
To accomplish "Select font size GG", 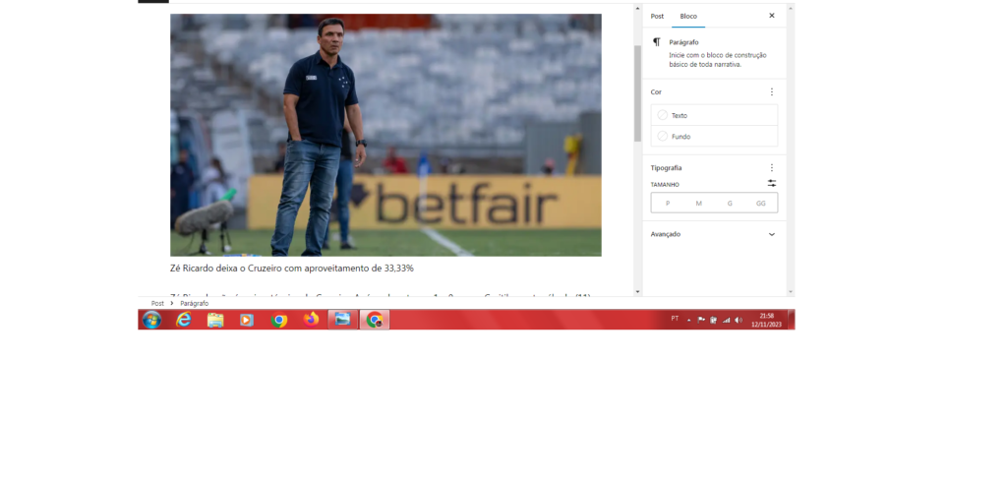I will pyautogui.click(x=761, y=204).
